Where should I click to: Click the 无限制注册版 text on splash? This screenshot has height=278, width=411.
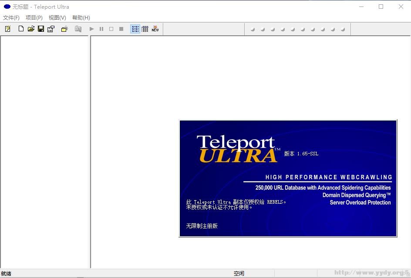pyautogui.click(x=202, y=226)
